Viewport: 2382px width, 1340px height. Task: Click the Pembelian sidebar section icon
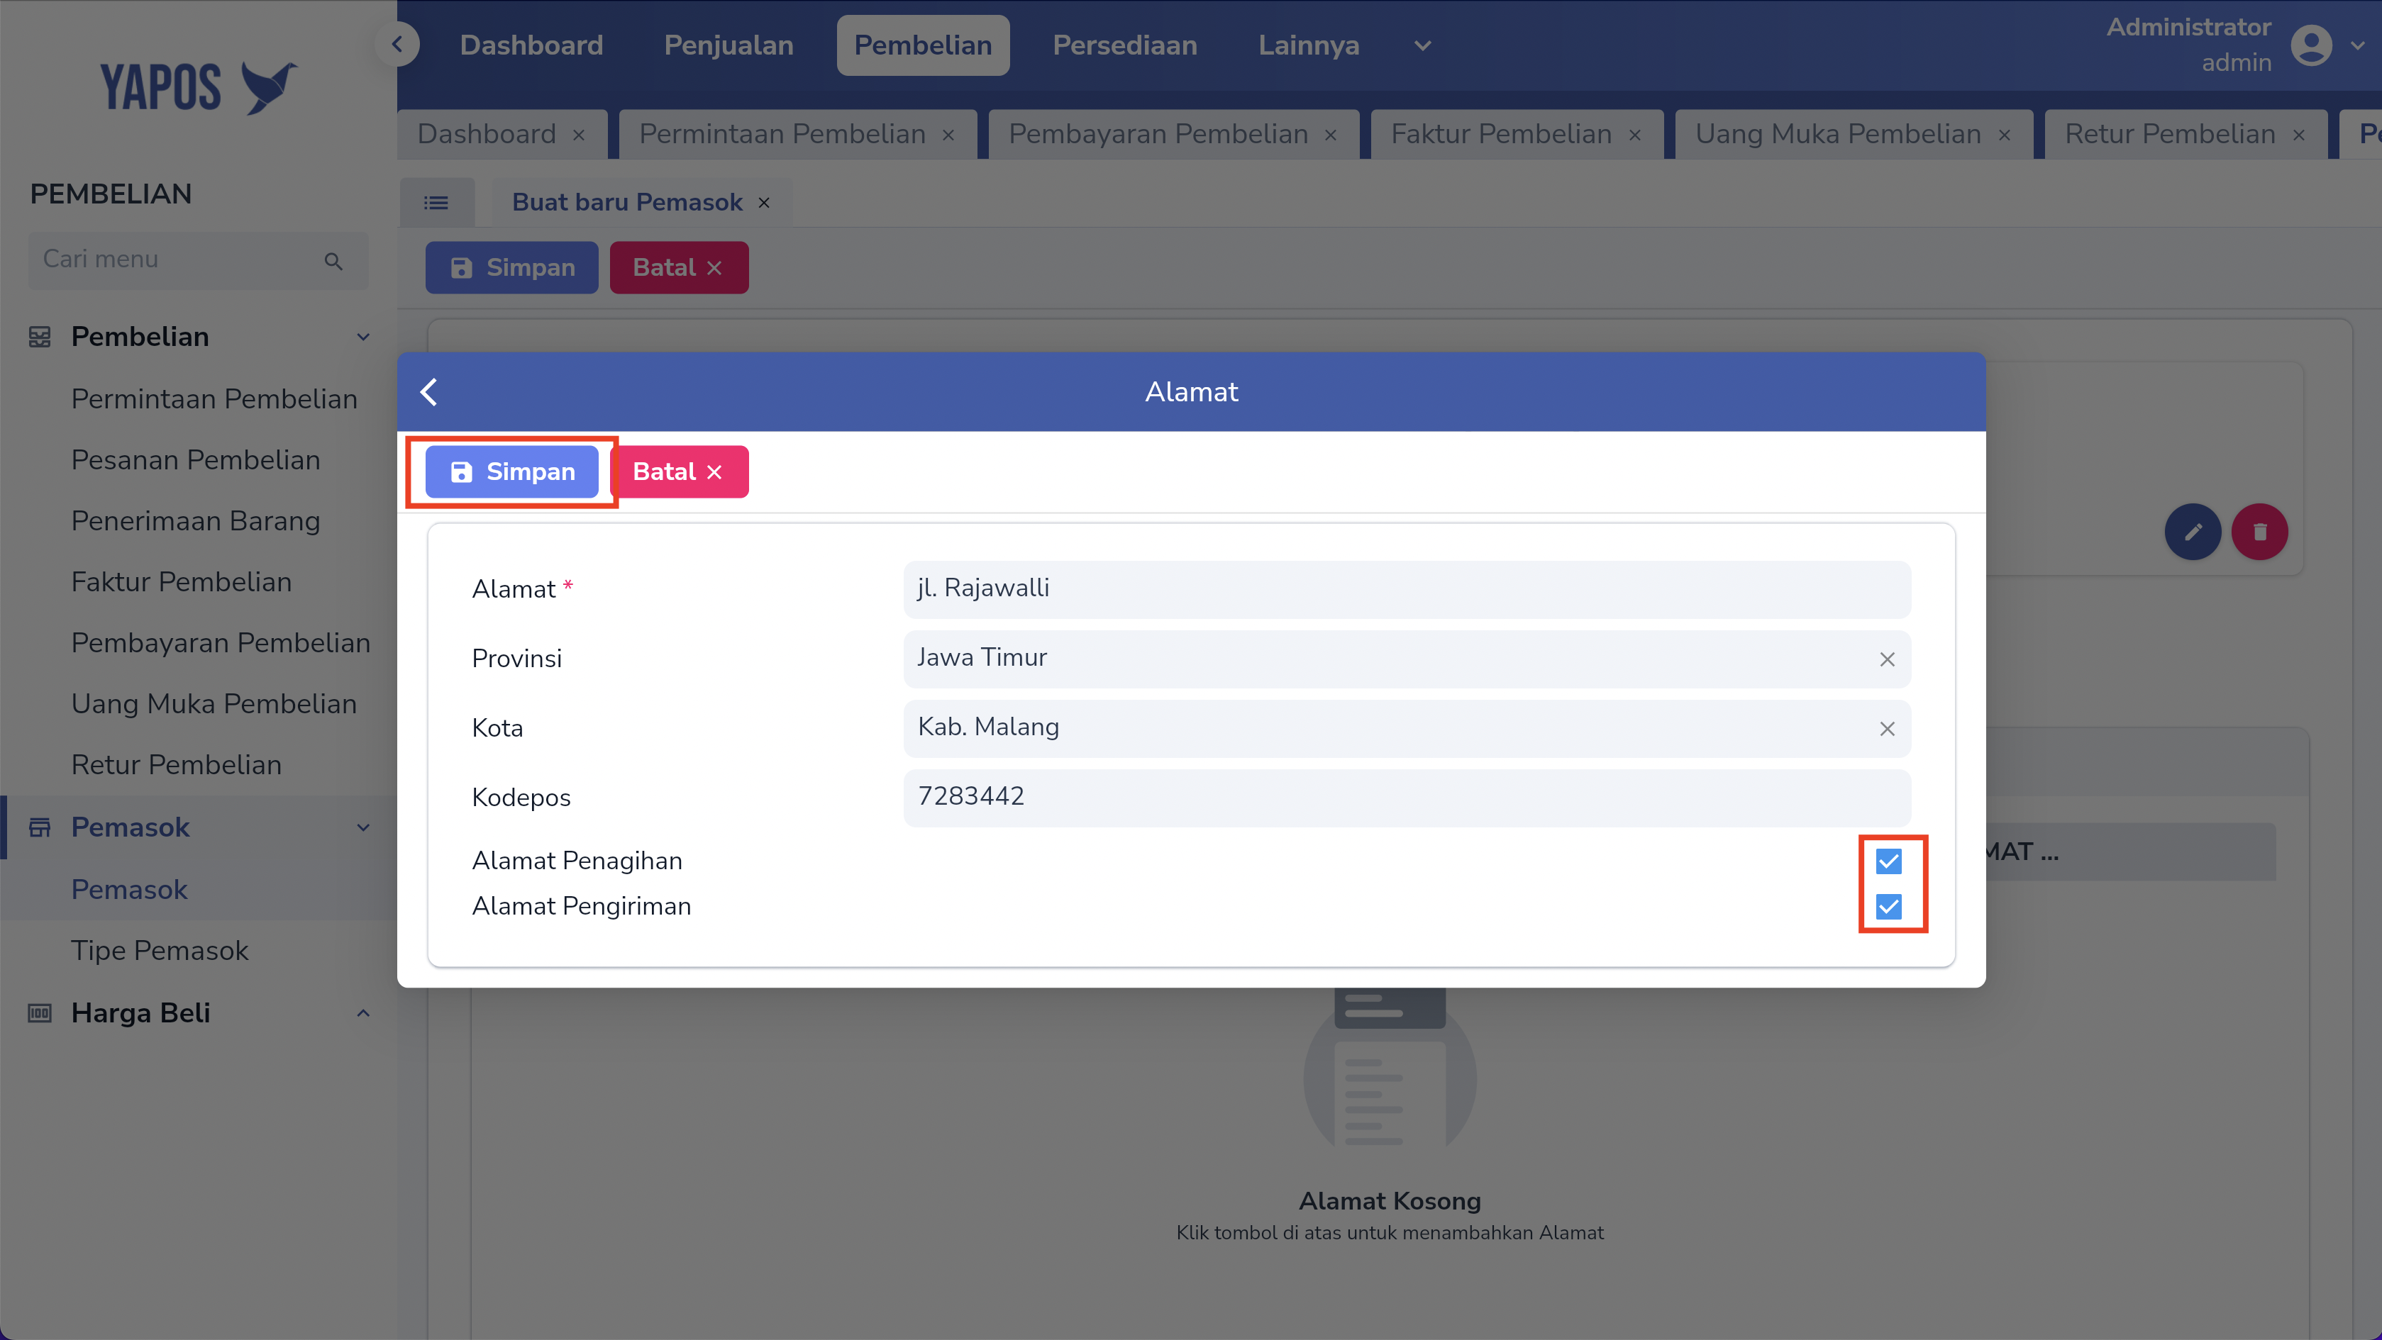[x=40, y=336]
